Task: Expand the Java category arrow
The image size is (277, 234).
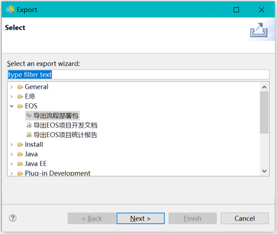Action: click(x=12, y=154)
